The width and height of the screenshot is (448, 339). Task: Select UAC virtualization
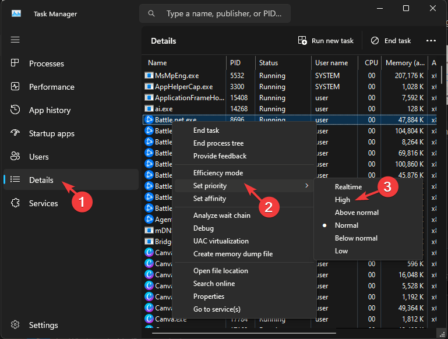pyautogui.click(x=244, y=241)
